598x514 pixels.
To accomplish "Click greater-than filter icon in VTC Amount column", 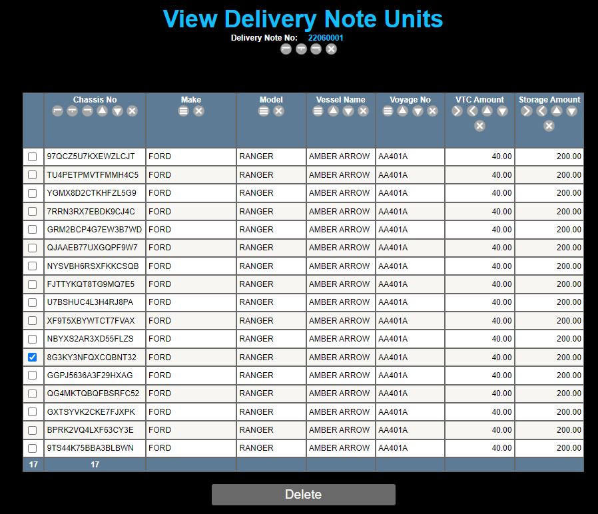I will pos(457,111).
